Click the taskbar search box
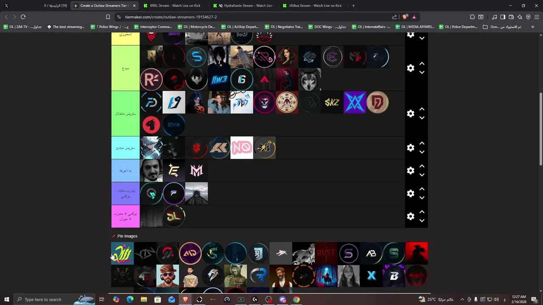 [54, 299]
